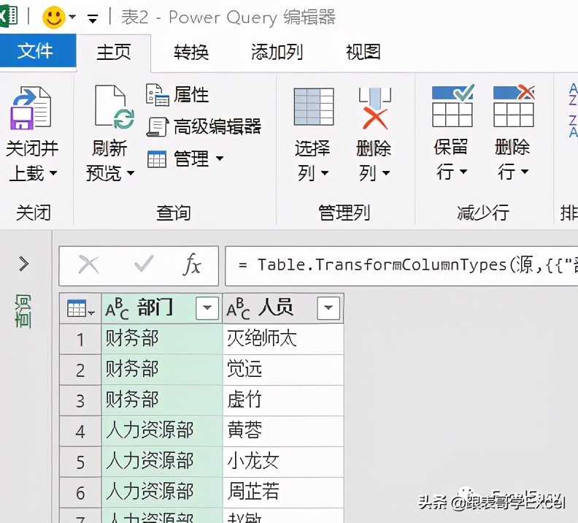Click the 灭绝师太 cell

click(x=283, y=340)
